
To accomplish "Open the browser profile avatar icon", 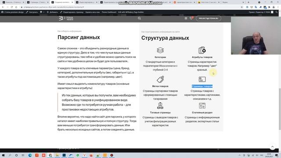I will tap(274, 7).
